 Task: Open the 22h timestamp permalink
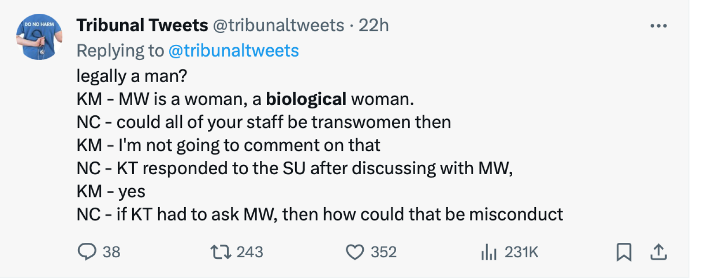(x=373, y=25)
